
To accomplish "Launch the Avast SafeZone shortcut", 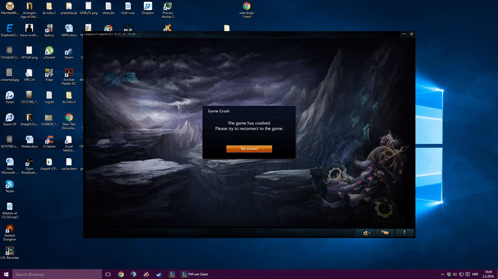I will click(x=69, y=143).
